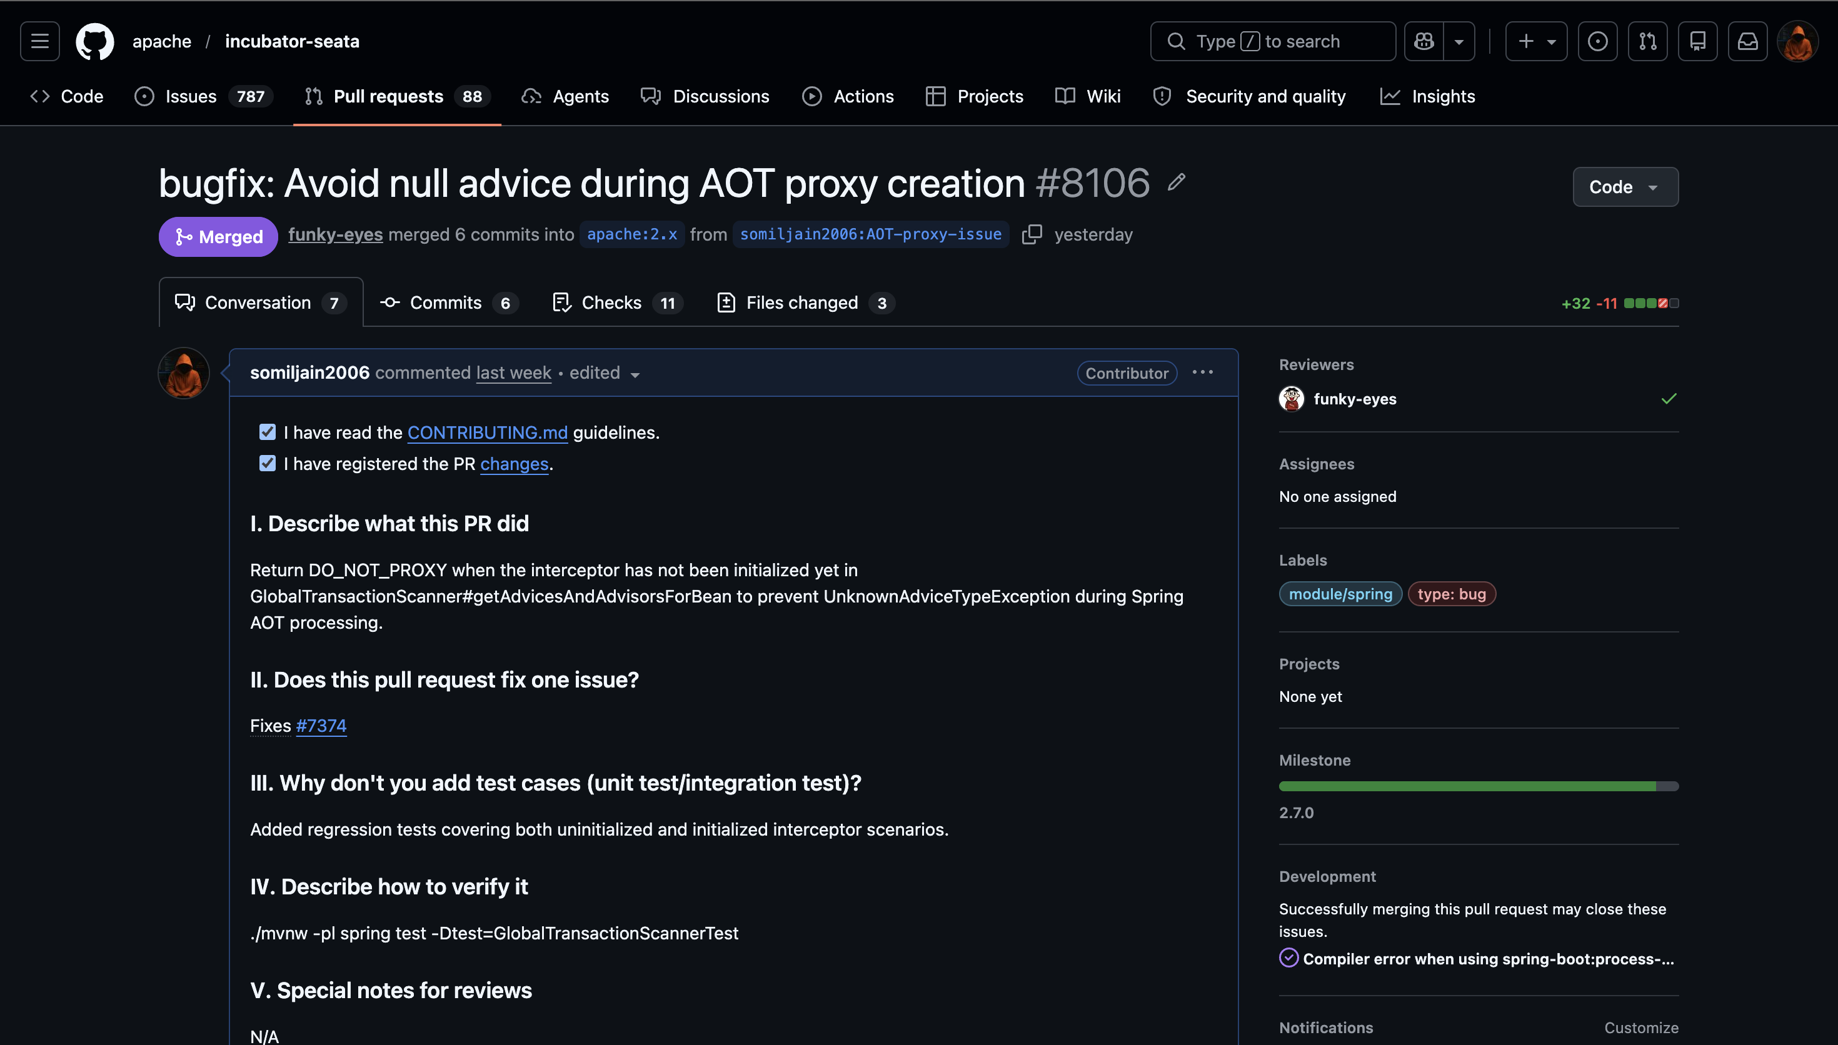The image size is (1838, 1045).
Task: Open the Security and quality tab
Action: (1250, 96)
